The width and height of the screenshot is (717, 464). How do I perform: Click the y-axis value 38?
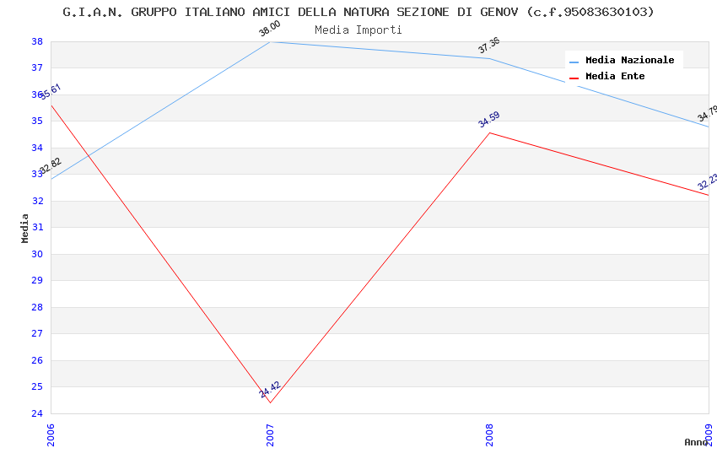click(37, 41)
